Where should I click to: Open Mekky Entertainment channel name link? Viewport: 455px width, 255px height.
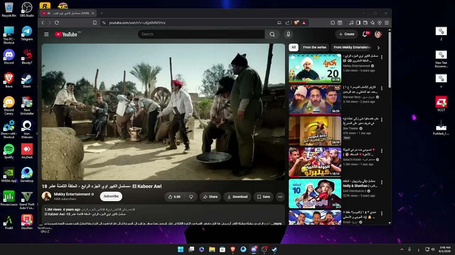(72, 194)
